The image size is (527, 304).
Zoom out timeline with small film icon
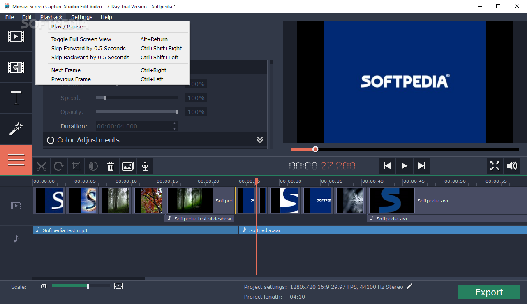[x=44, y=286]
